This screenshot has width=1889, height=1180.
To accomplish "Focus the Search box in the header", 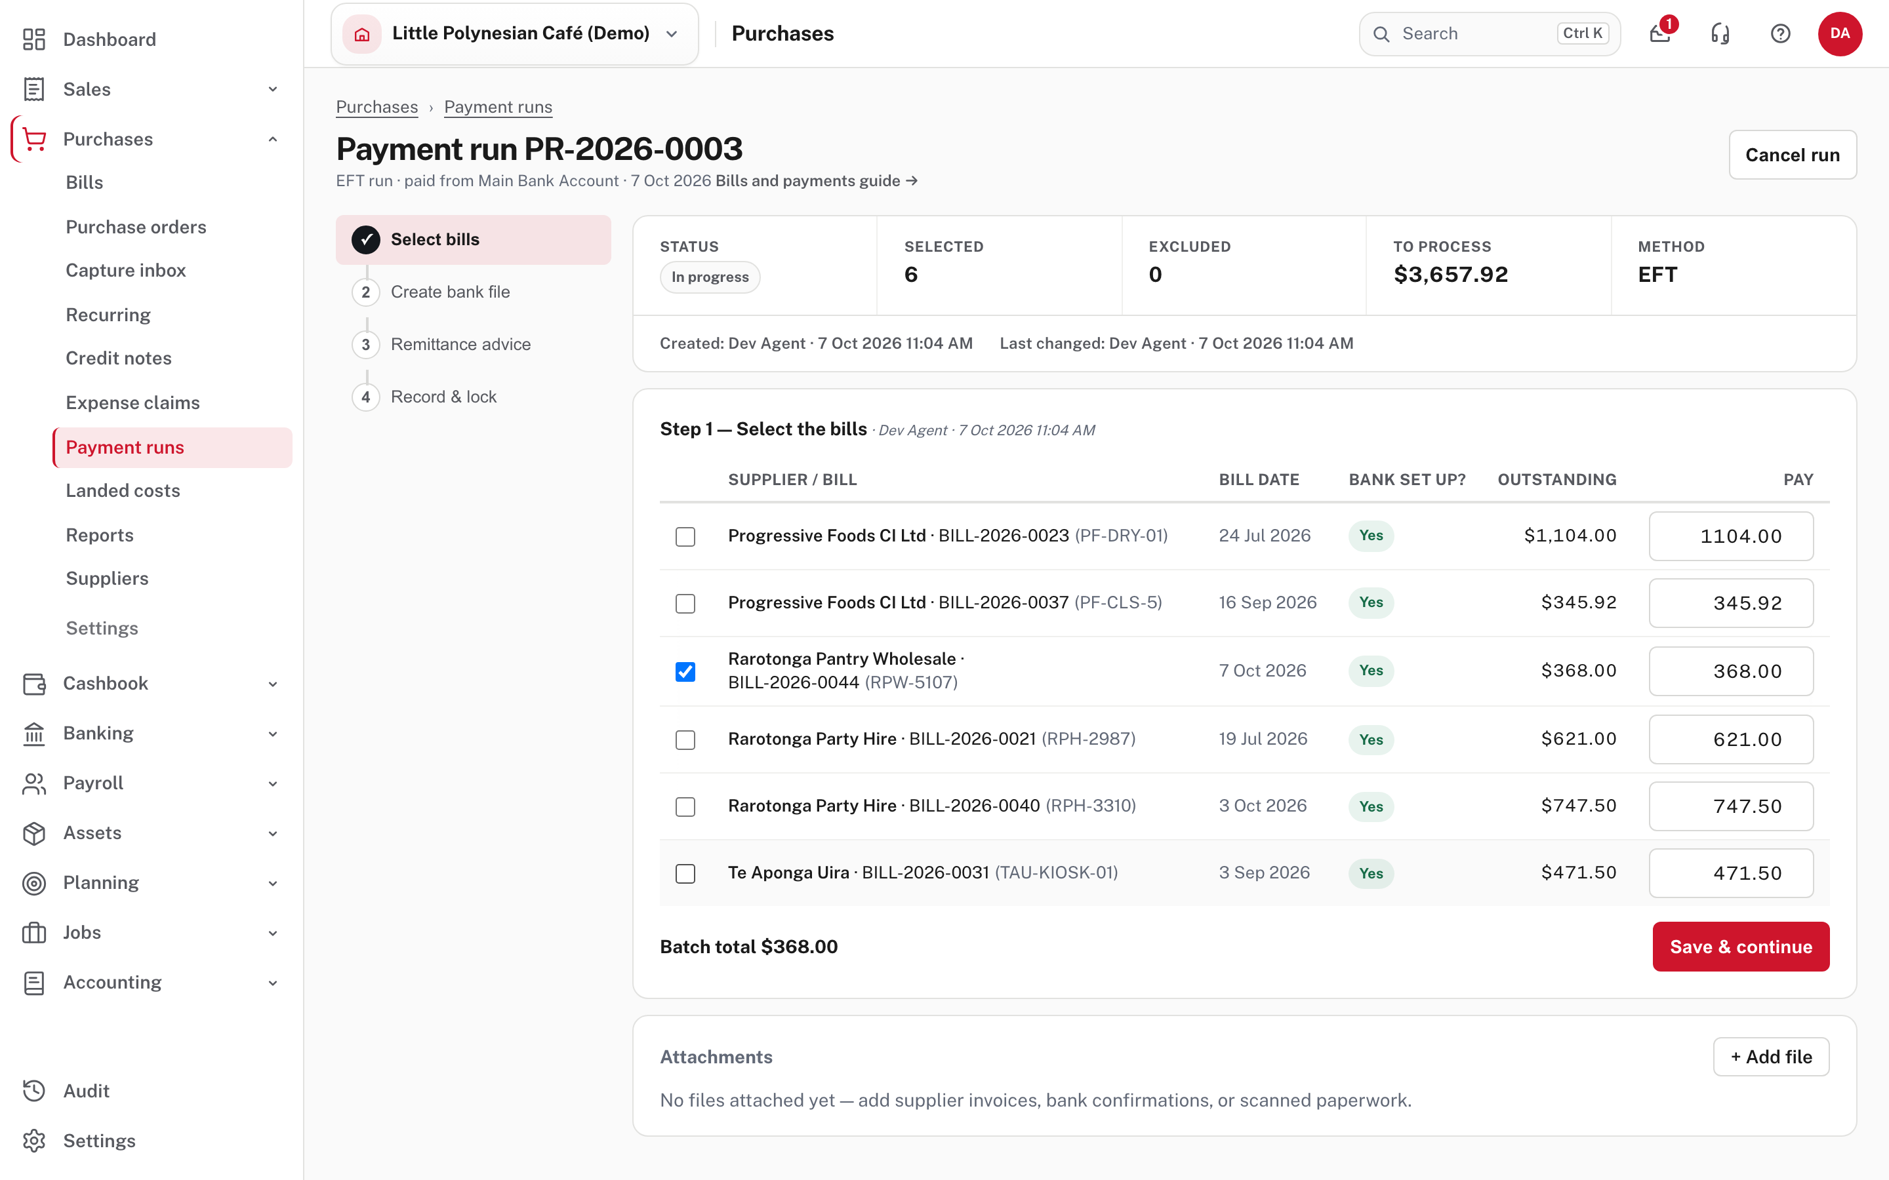I will (x=1490, y=33).
